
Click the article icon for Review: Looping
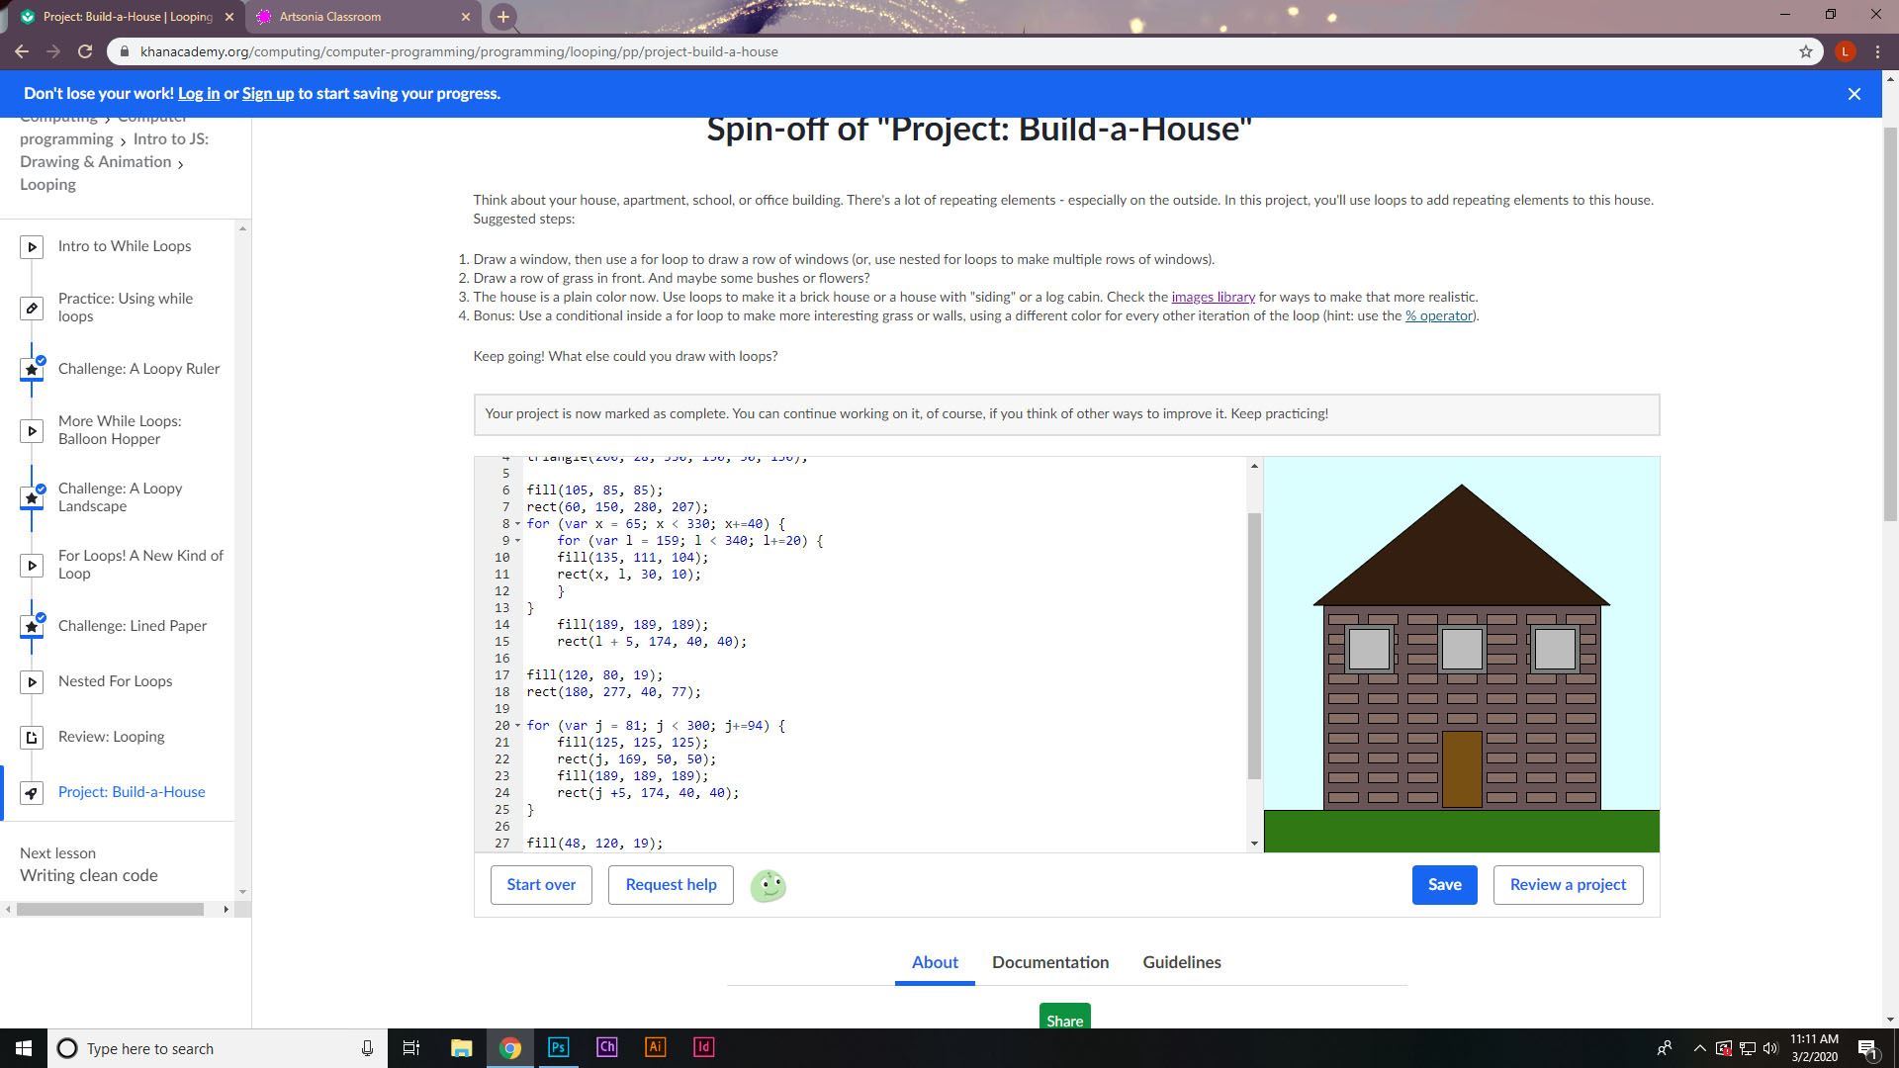[x=32, y=738]
